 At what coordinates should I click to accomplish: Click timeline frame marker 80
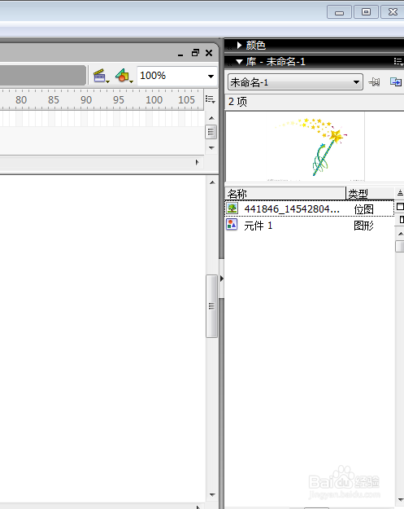coord(21,99)
